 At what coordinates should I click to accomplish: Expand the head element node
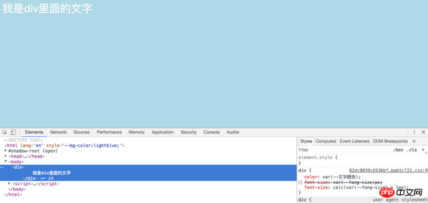(x=6, y=156)
